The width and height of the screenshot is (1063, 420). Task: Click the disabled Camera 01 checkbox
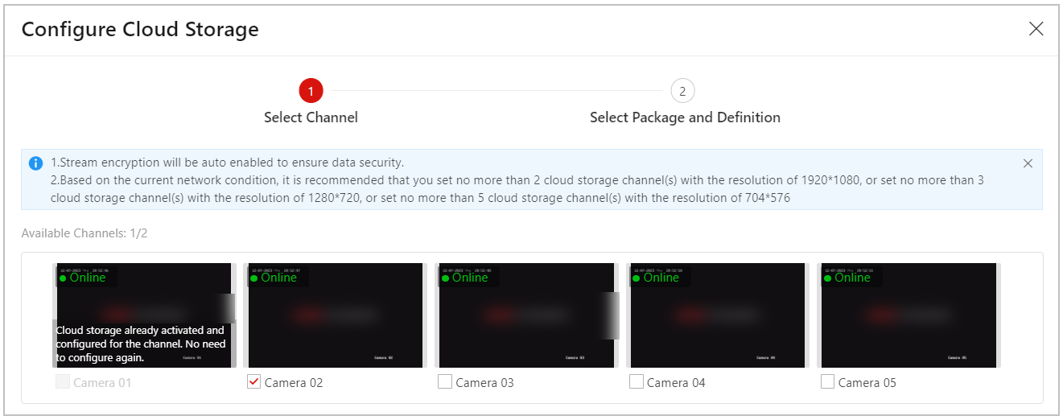point(62,382)
